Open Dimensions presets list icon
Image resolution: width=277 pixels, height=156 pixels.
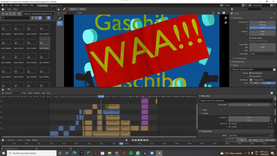coord(272,18)
